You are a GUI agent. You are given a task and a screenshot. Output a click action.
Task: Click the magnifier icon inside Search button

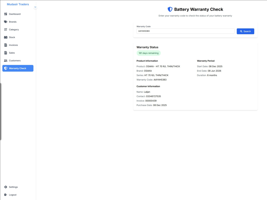click(241, 31)
